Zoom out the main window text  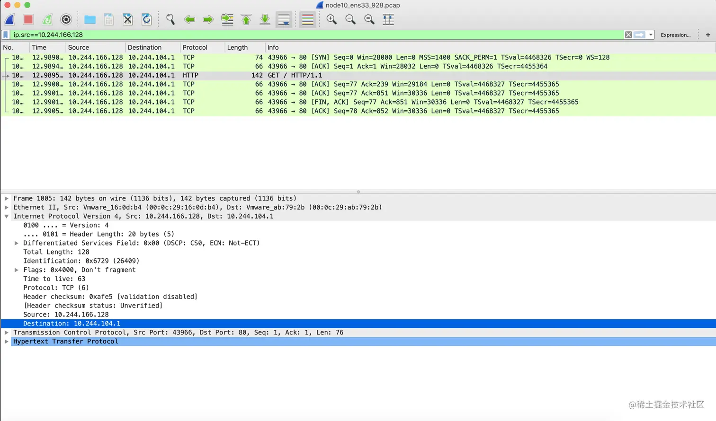350,19
